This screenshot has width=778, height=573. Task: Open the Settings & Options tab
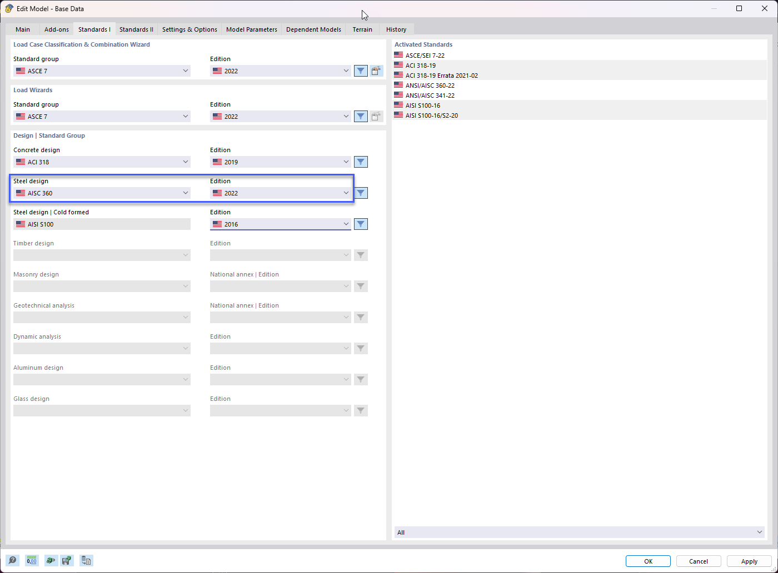189,29
